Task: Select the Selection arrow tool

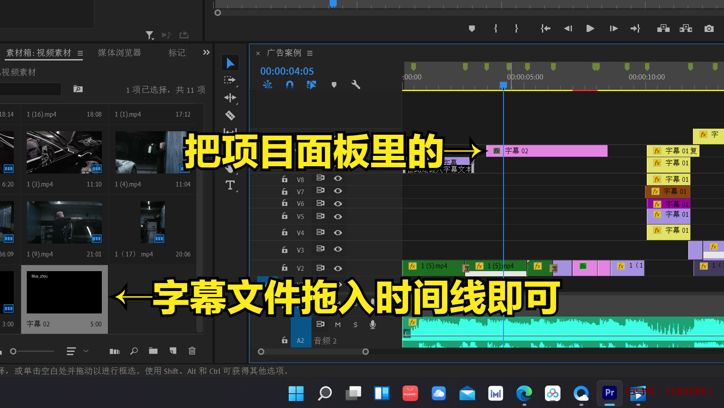Action: click(x=230, y=63)
